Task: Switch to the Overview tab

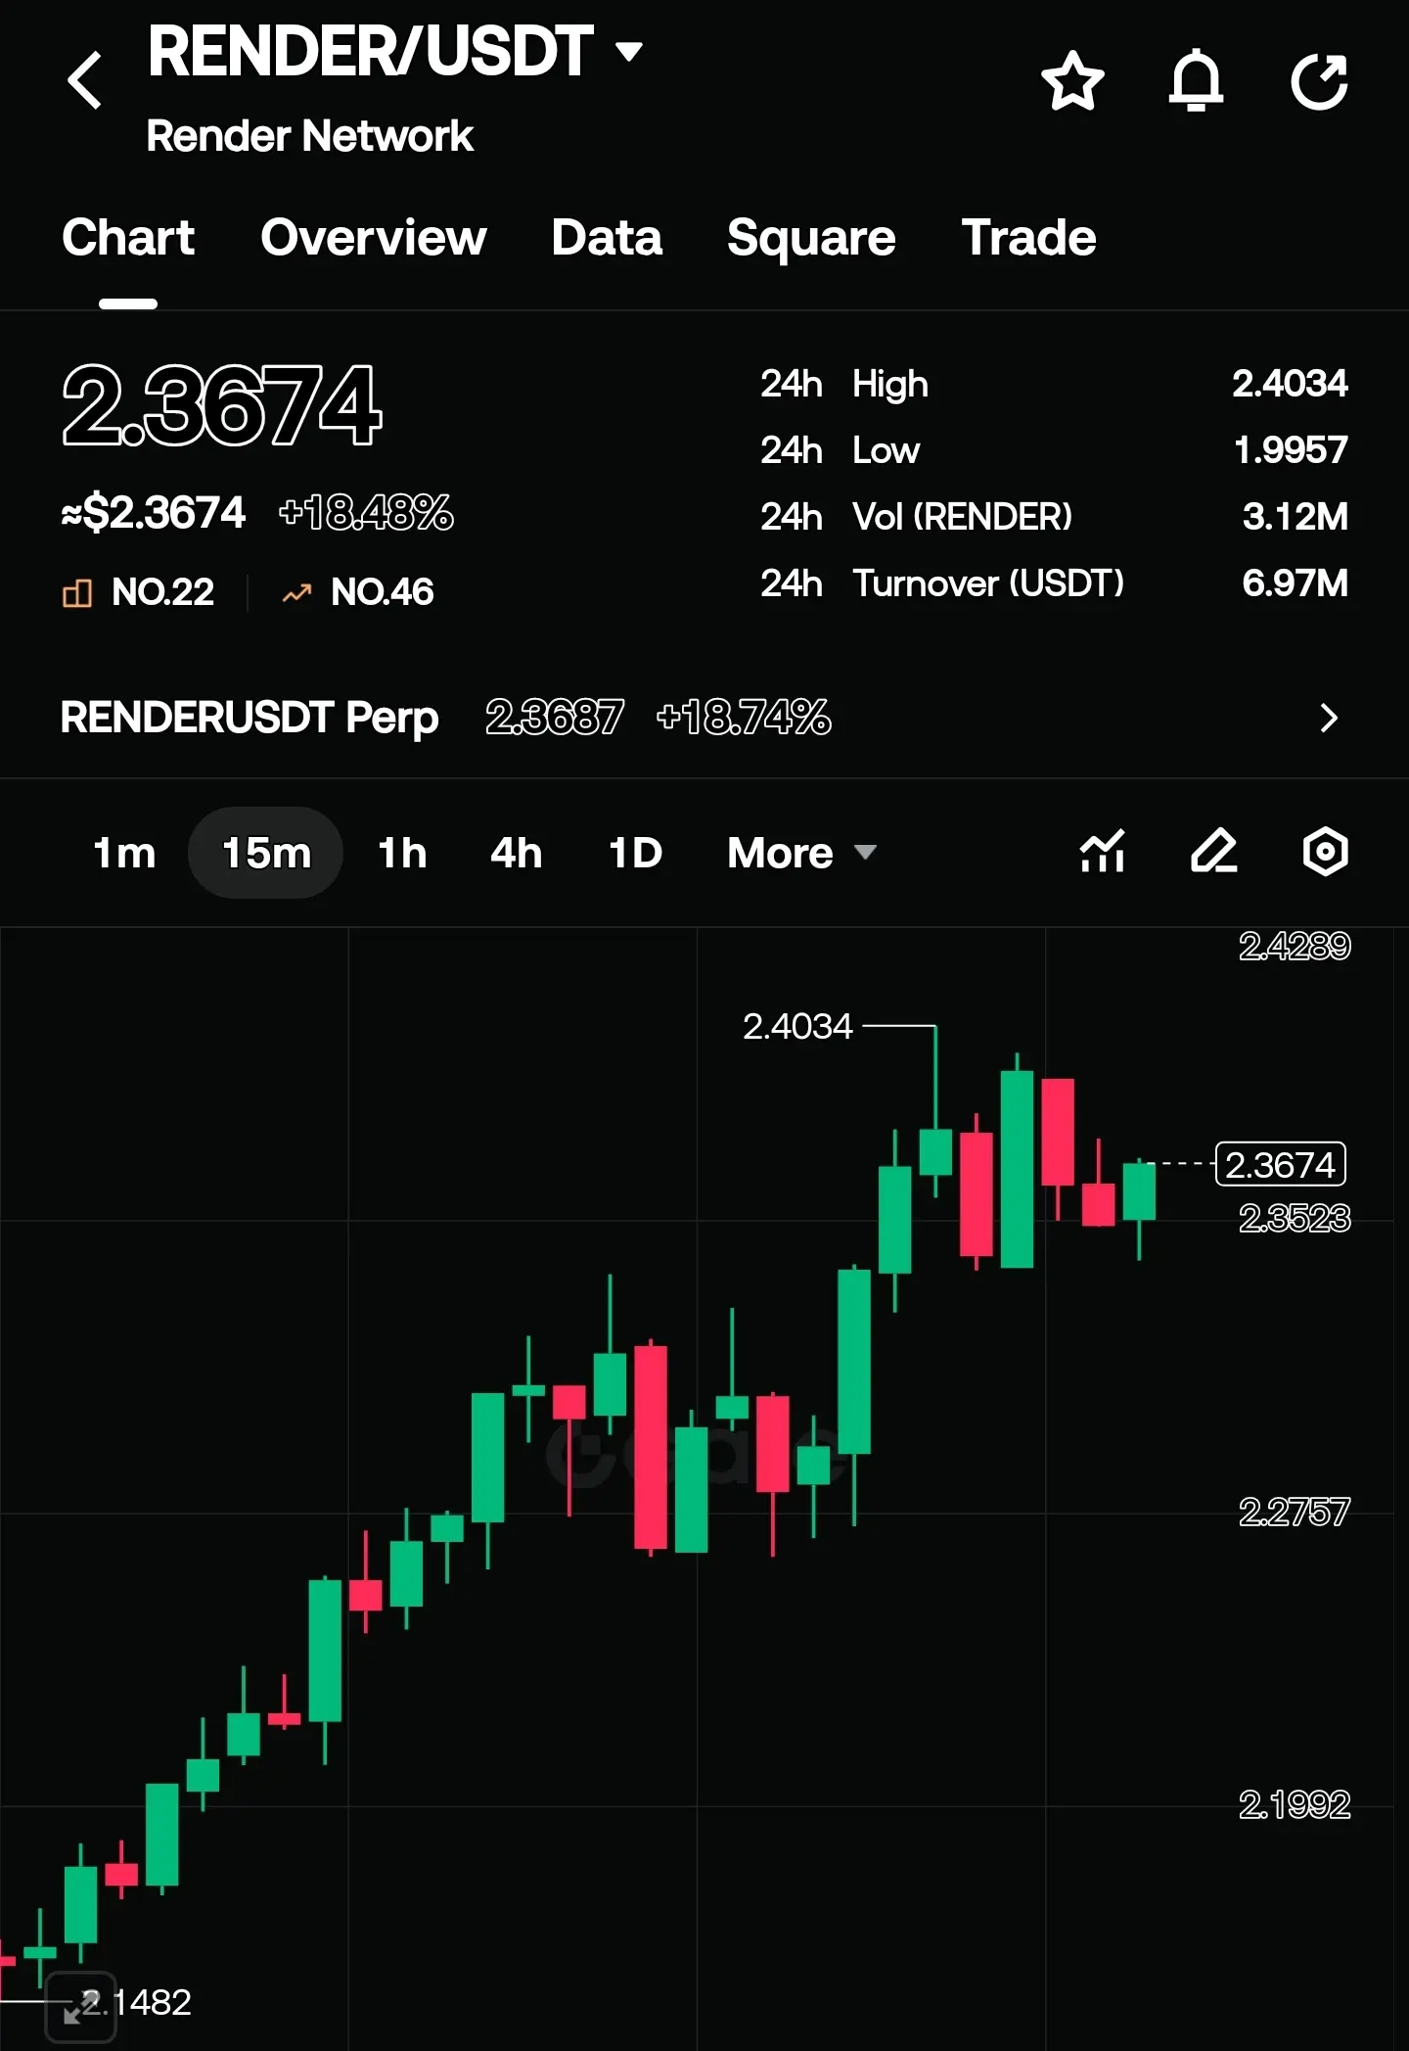Action: pyautogui.click(x=374, y=238)
